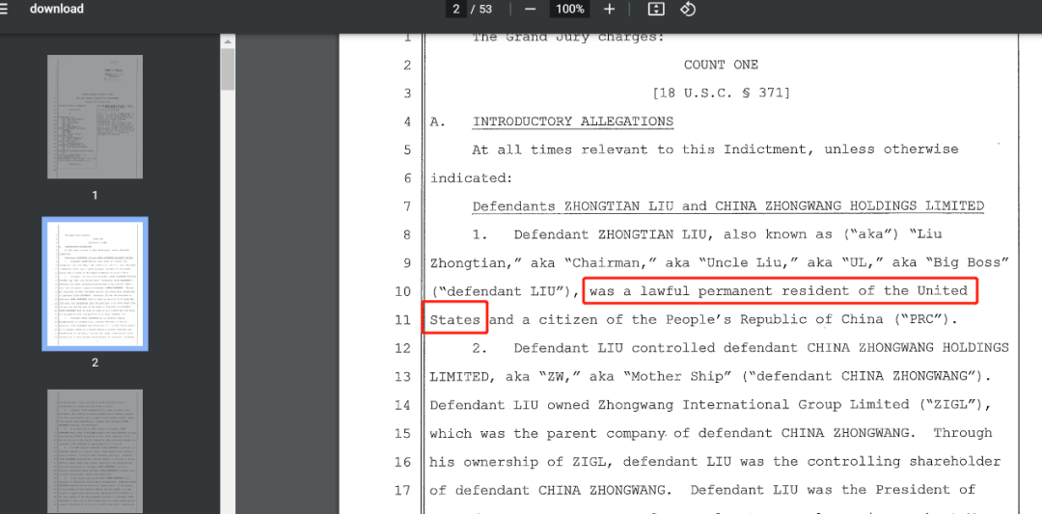Zoom out with the minus icon

pos(530,10)
